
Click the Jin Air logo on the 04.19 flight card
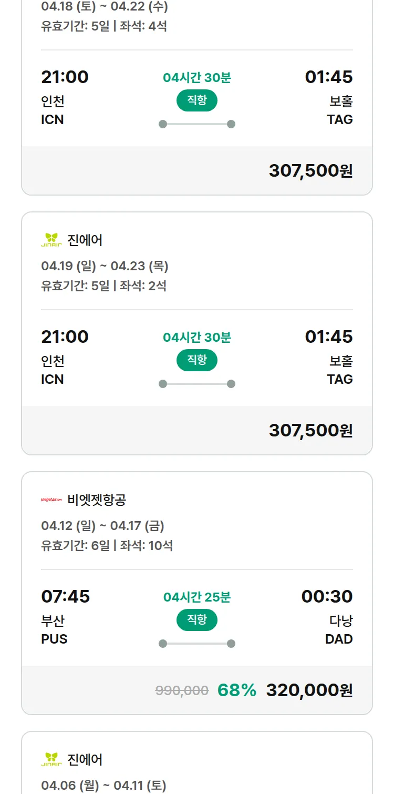tap(51, 240)
